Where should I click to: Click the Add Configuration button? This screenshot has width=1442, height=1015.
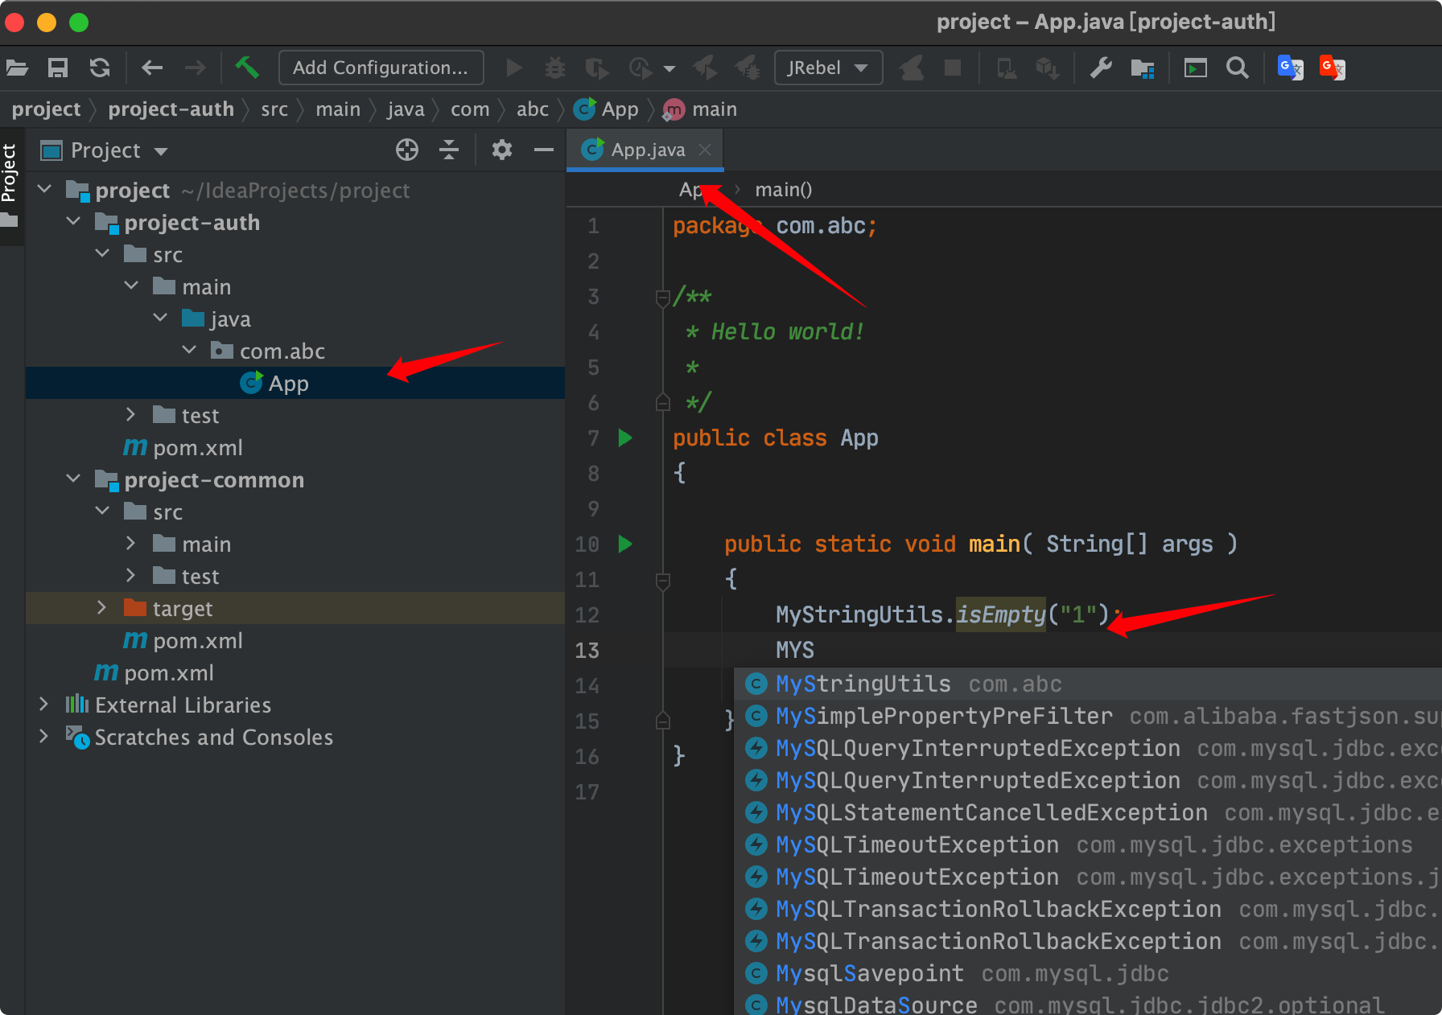[381, 68]
